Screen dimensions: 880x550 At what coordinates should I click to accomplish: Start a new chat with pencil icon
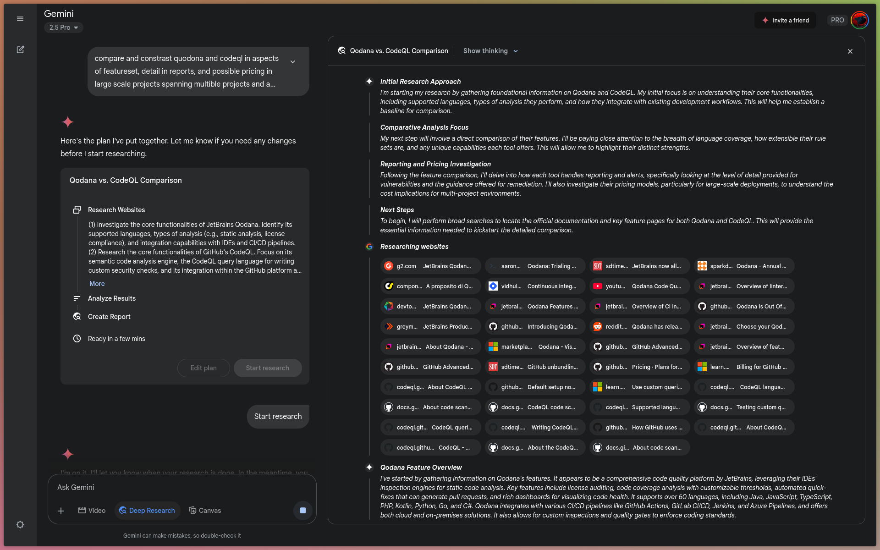(20, 49)
